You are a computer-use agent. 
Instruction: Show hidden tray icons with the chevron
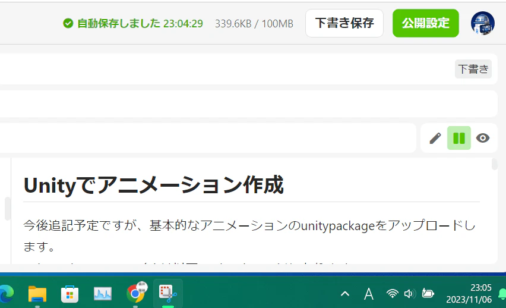(345, 294)
